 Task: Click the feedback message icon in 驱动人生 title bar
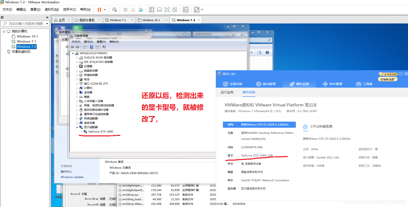[401, 74]
